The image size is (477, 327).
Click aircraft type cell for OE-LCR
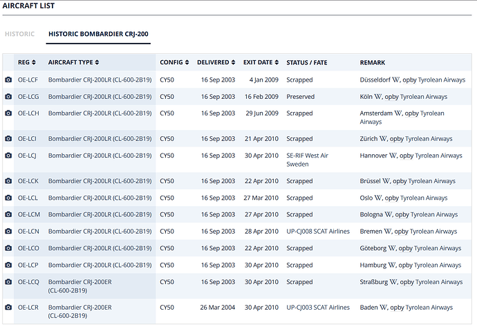(80, 312)
